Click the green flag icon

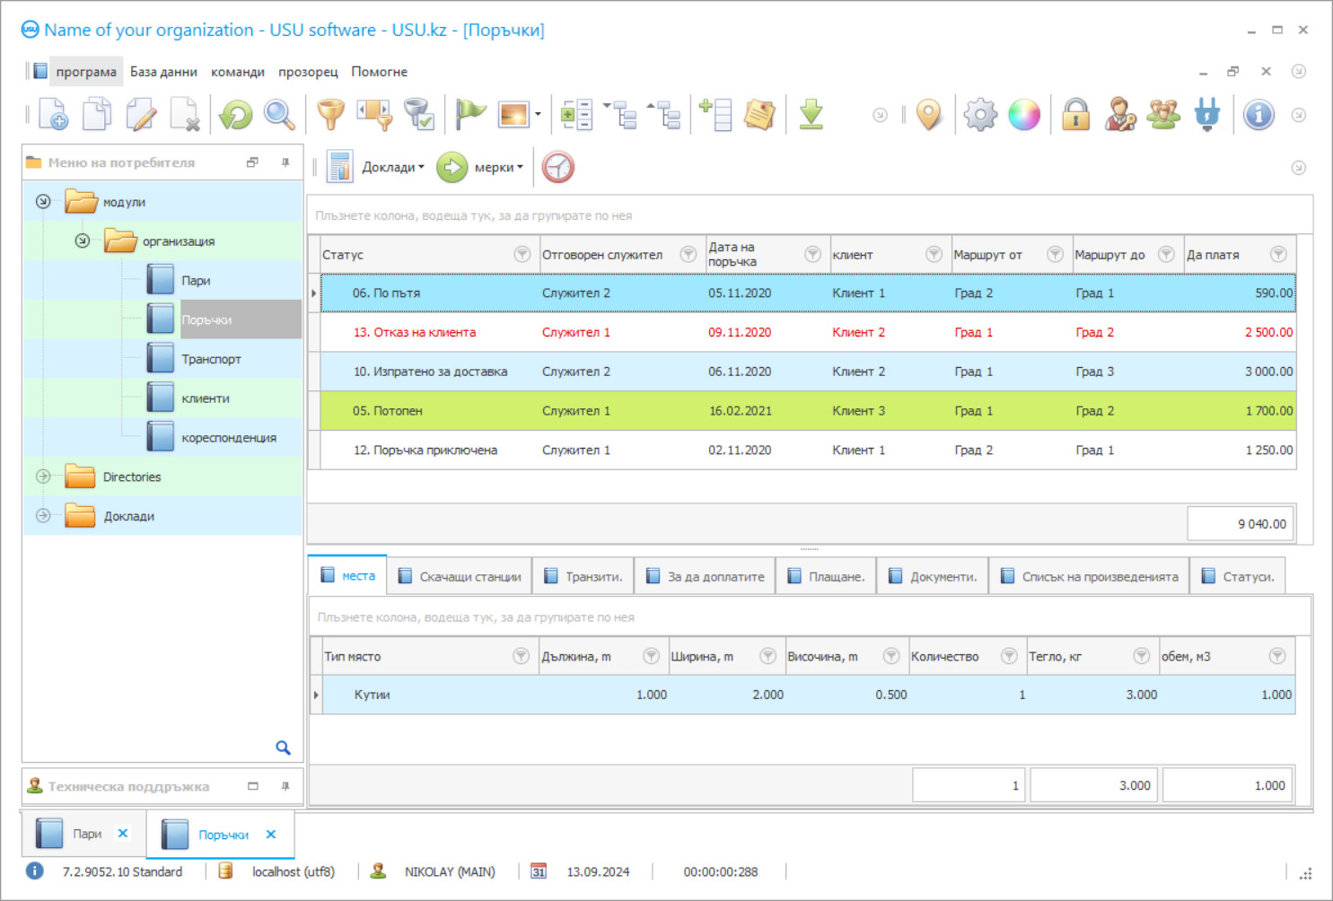tap(470, 115)
